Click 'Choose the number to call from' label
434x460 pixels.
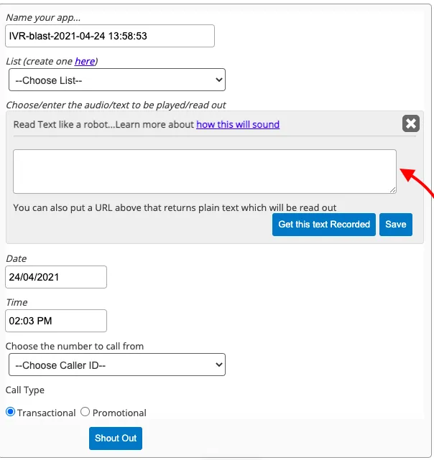(75, 346)
